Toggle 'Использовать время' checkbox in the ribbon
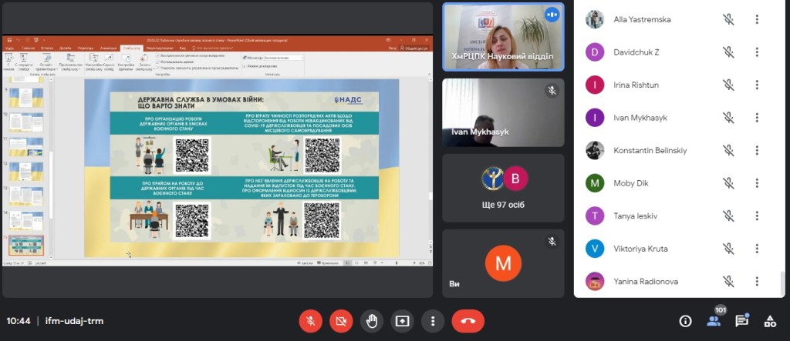Screen dimensions: 790x341 tap(158, 62)
